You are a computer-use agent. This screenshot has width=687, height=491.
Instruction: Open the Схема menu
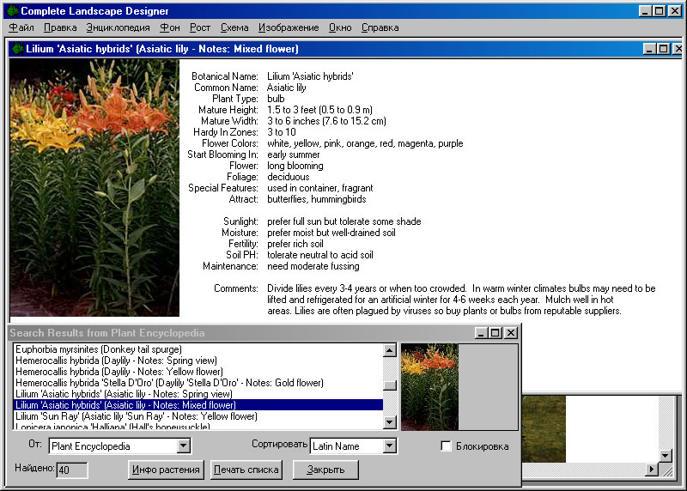click(x=234, y=27)
